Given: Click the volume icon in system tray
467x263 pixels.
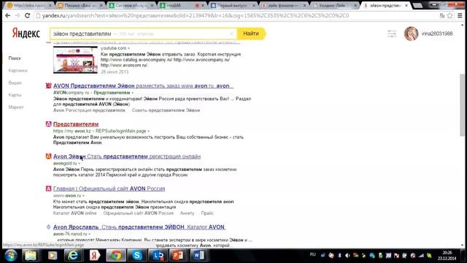Looking at the screenshot, I should [347, 256].
